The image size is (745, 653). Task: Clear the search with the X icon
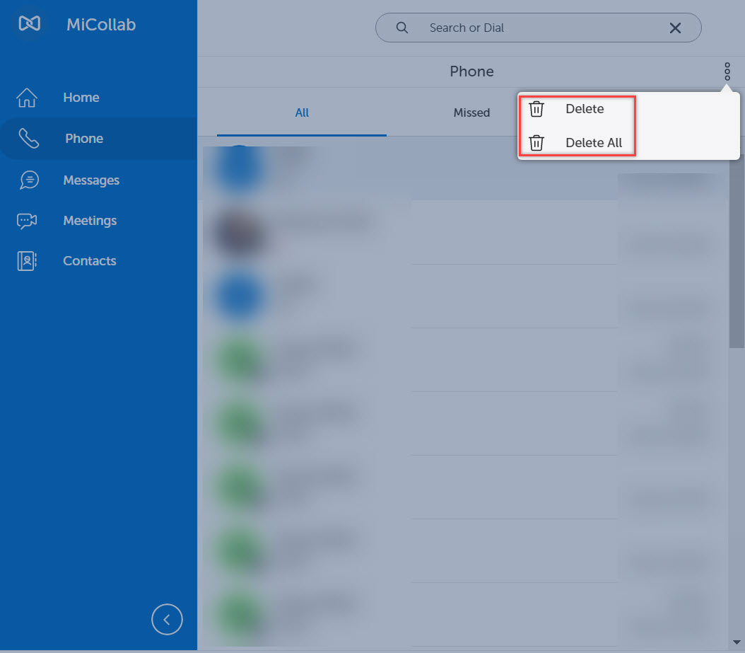pos(675,28)
